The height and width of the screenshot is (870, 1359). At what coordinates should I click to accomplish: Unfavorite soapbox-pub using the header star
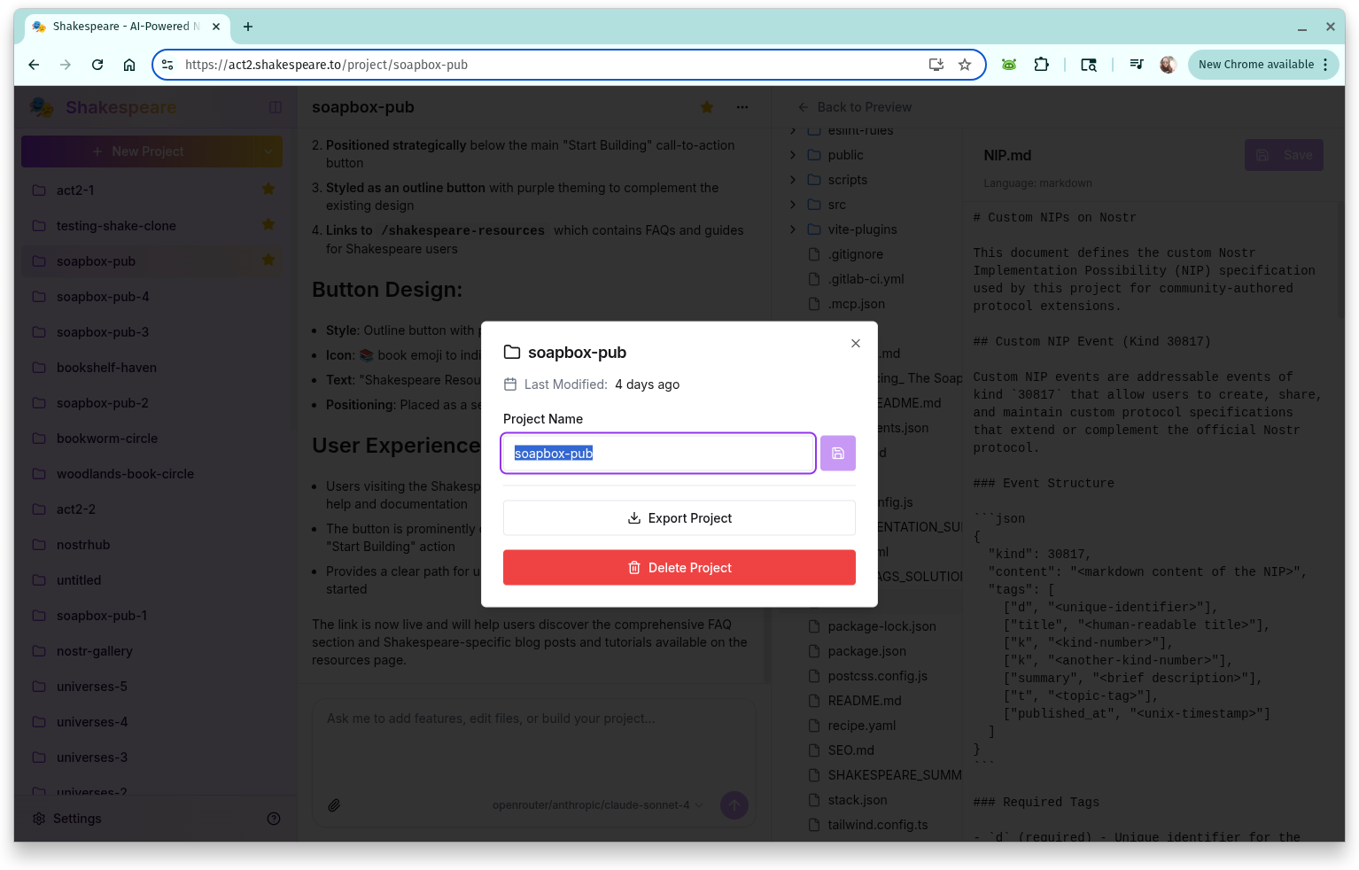coord(706,106)
